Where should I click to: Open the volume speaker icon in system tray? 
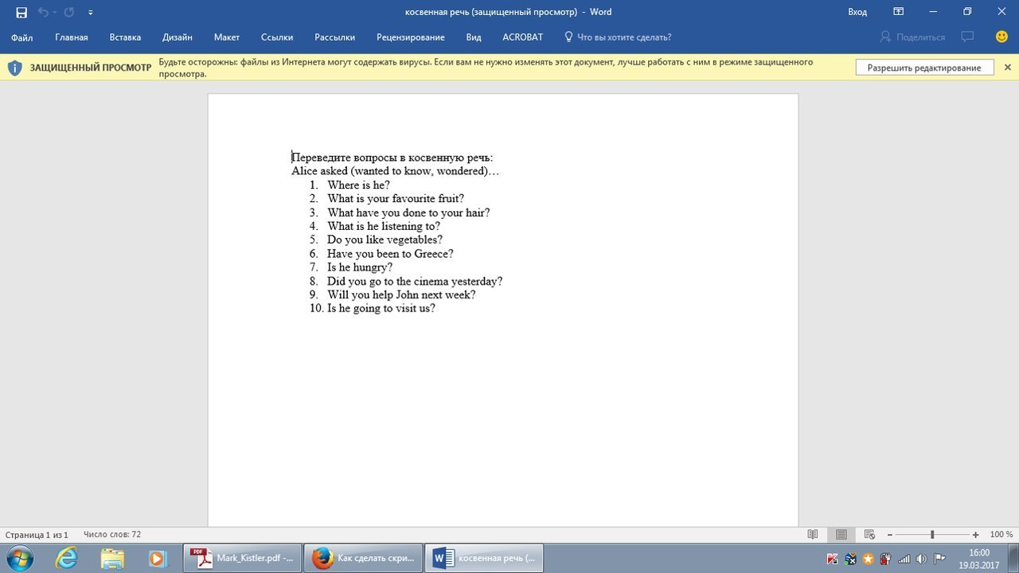921,559
